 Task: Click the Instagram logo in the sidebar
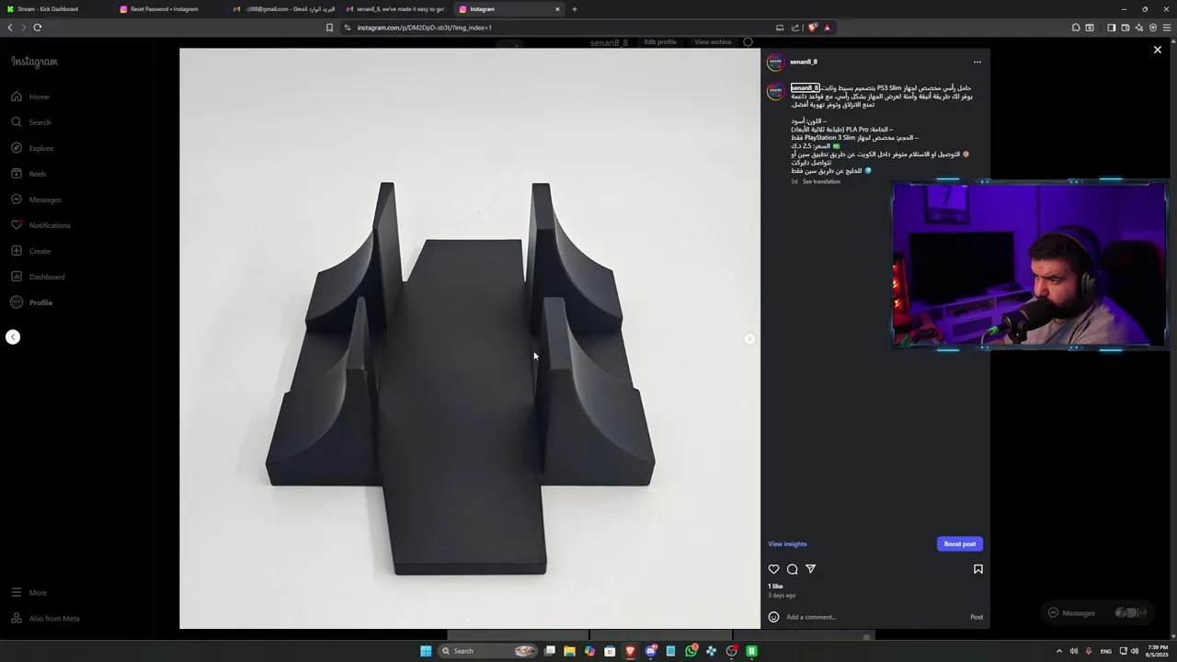pyautogui.click(x=34, y=62)
